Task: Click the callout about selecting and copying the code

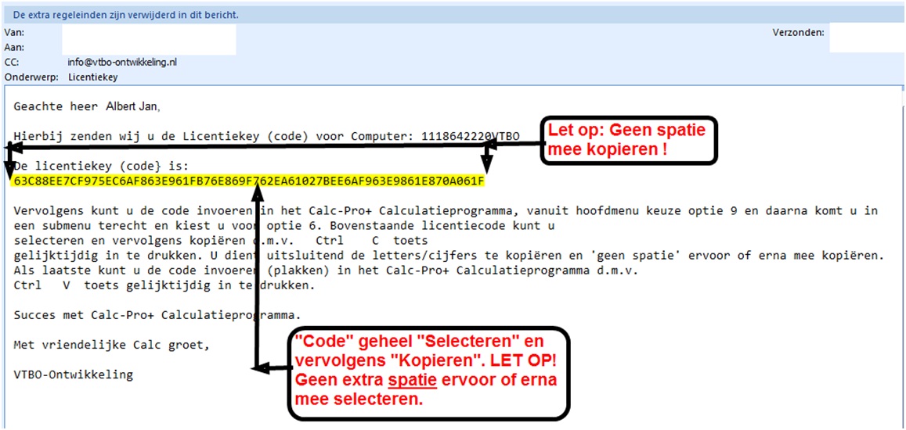Action: click(427, 371)
